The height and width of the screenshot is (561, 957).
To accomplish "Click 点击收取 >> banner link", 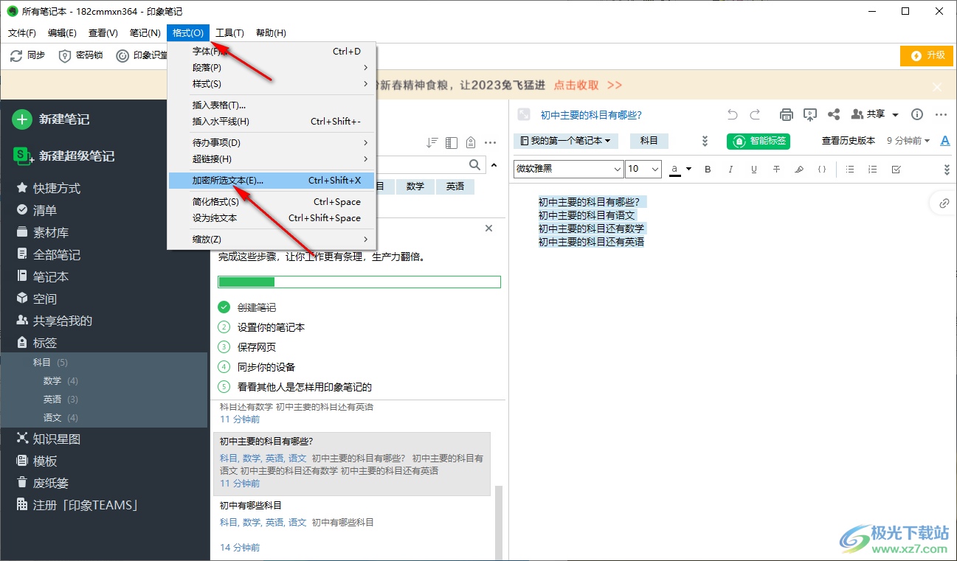I will (588, 86).
